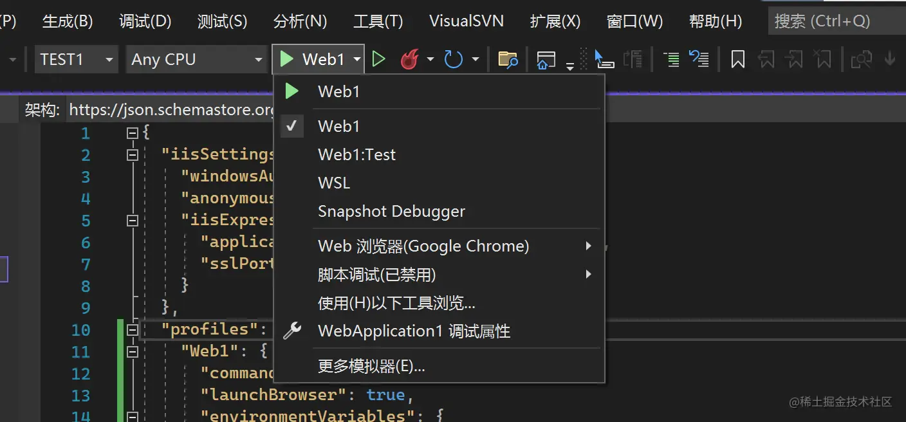Click the clear bookmarks icon
The image size is (906, 422).
pos(823,59)
